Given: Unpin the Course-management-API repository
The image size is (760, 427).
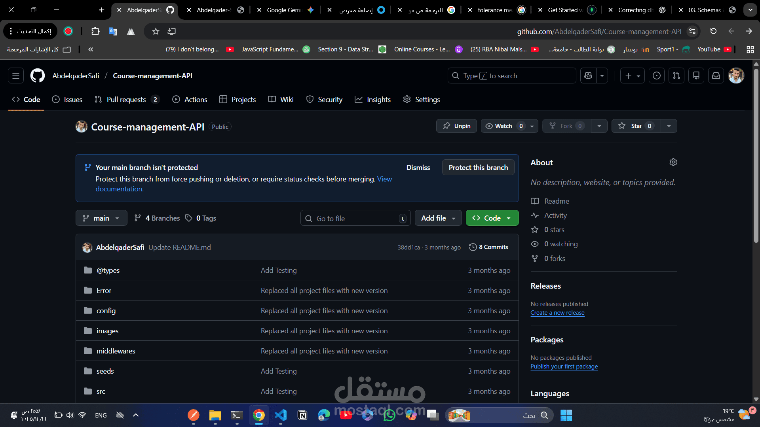Looking at the screenshot, I should click(x=456, y=126).
